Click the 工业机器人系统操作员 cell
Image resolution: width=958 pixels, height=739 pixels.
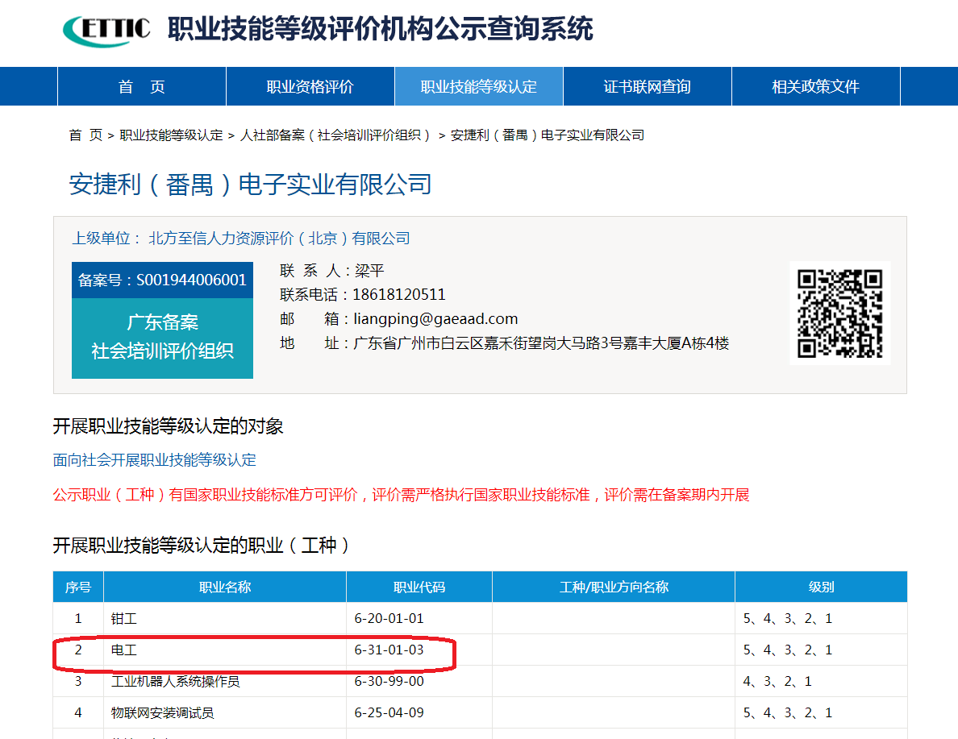[x=225, y=682]
